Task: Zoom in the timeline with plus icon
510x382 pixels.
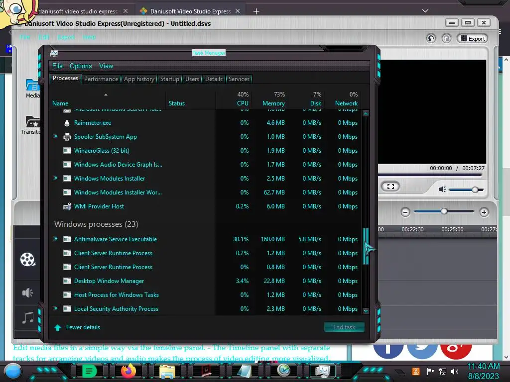Action: click(484, 212)
